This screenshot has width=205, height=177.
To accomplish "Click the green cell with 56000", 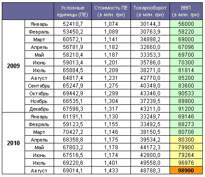I will tap(186, 24).
